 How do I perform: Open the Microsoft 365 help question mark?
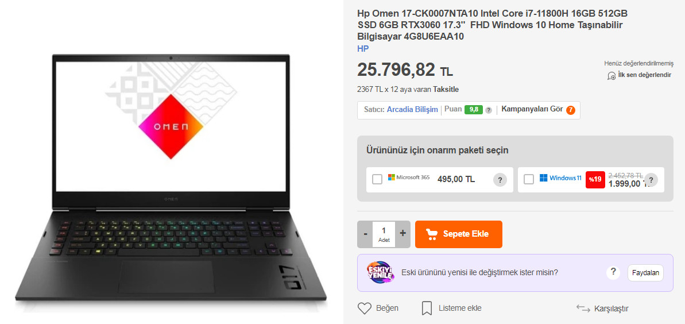(x=500, y=180)
